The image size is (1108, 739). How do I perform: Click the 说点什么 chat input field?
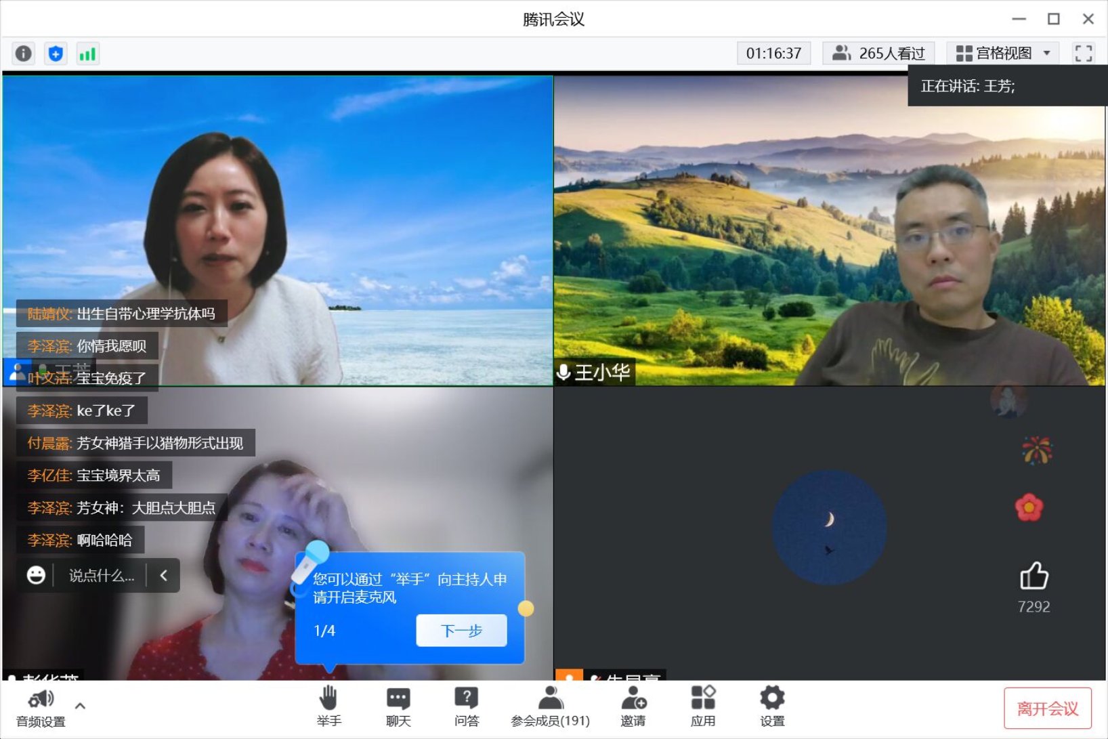(x=102, y=576)
